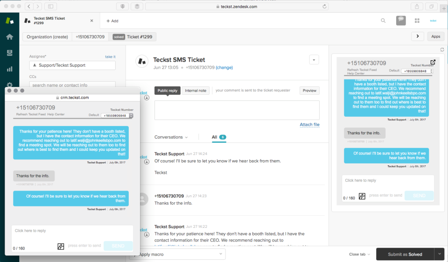Screen dimensions: 448x262
Task: Click the Teckst SMS Ticket avatar icon
Action: [x=142, y=61]
